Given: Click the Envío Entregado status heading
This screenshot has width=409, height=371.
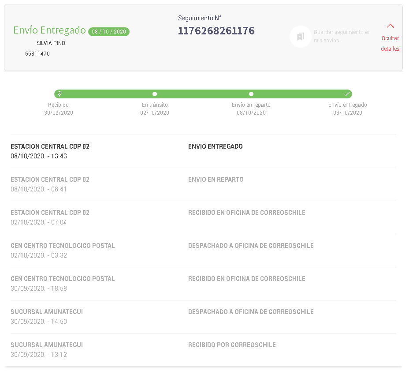Looking at the screenshot, I should [x=49, y=30].
